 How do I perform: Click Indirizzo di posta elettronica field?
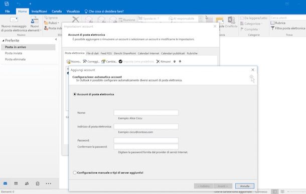coord(146,126)
